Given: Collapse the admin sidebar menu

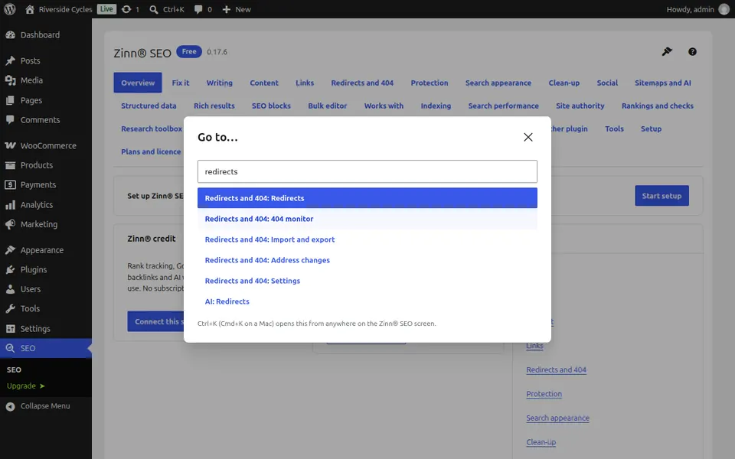Looking at the screenshot, I should tap(46, 406).
